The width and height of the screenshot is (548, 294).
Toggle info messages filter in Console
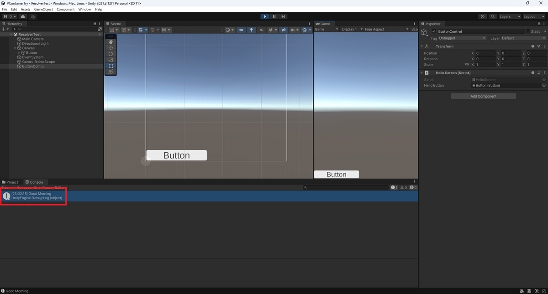394,187
